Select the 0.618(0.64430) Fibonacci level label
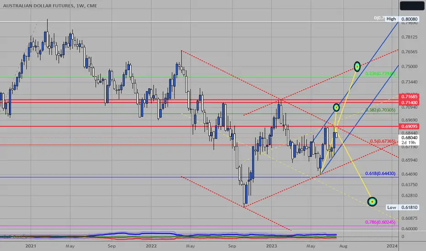 (x=380, y=173)
